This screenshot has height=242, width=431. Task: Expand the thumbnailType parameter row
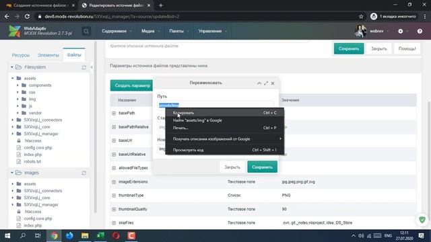[114, 196]
